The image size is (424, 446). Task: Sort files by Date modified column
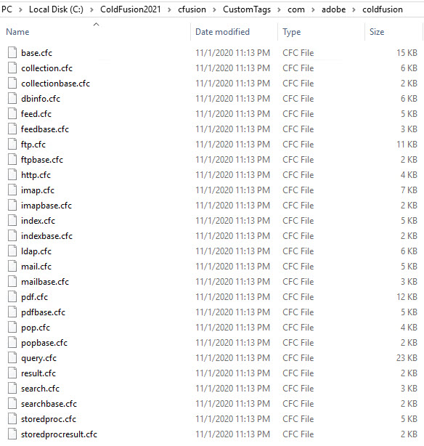[x=222, y=32]
